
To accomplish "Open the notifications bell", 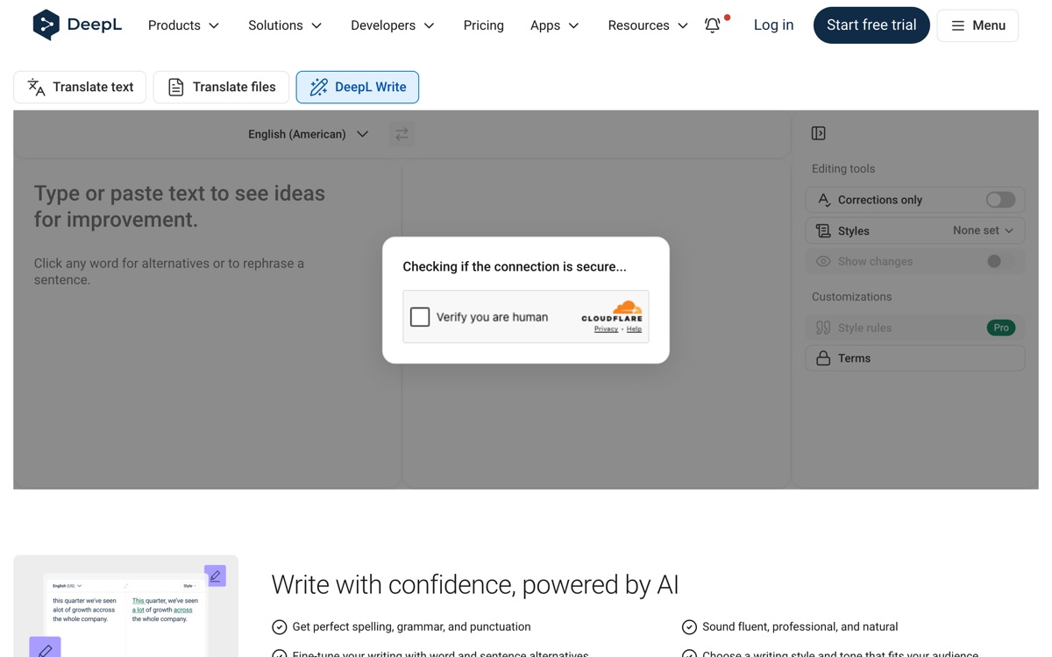I will tap(713, 25).
